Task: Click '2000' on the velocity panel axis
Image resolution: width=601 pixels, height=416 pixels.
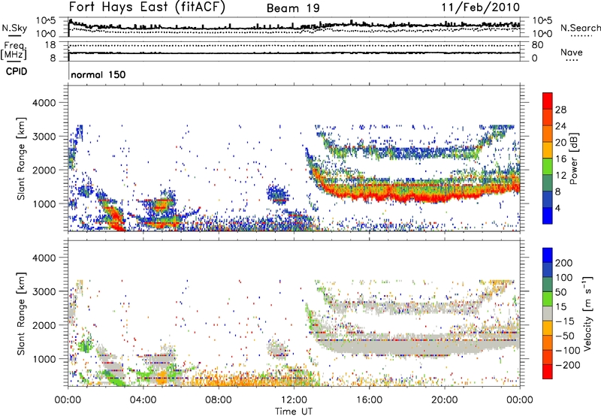Action: click(x=44, y=325)
